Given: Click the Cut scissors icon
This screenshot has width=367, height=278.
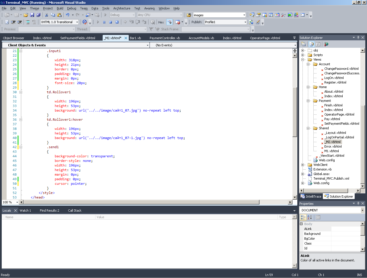Looking at the screenshot, I should pos(46,15).
